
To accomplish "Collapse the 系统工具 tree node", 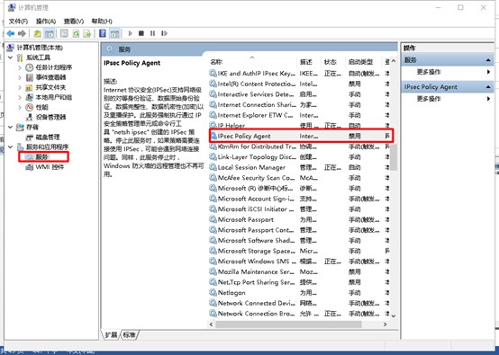I will (x=11, y=58).
